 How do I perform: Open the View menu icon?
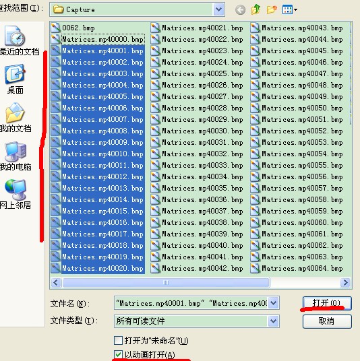click(289, 9)
